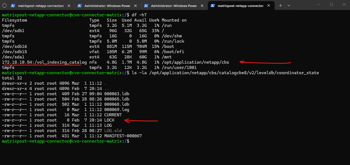Maximize the Windows Terminal window

click(331, 5)
